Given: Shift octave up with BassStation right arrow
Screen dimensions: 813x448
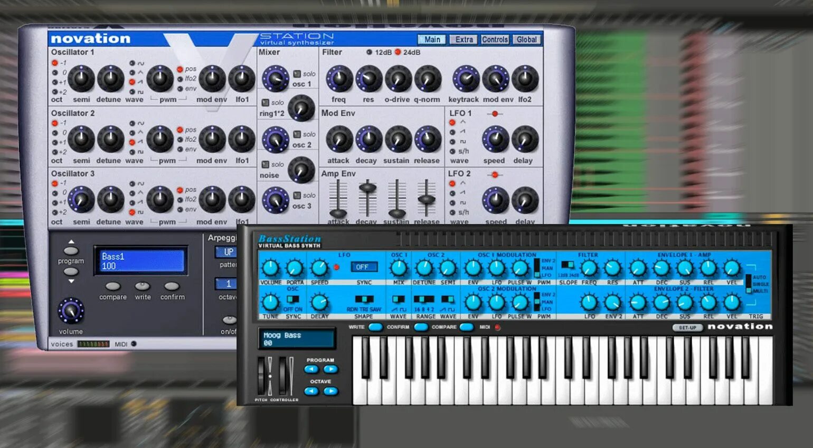Looking at the screenshot, I should 330,391.
